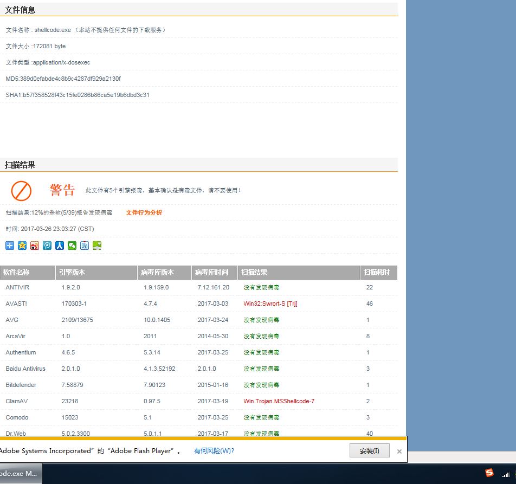Click Authentium row name
Image resolution: width=516 pixels, height=484 pixels.
[21, 352]
